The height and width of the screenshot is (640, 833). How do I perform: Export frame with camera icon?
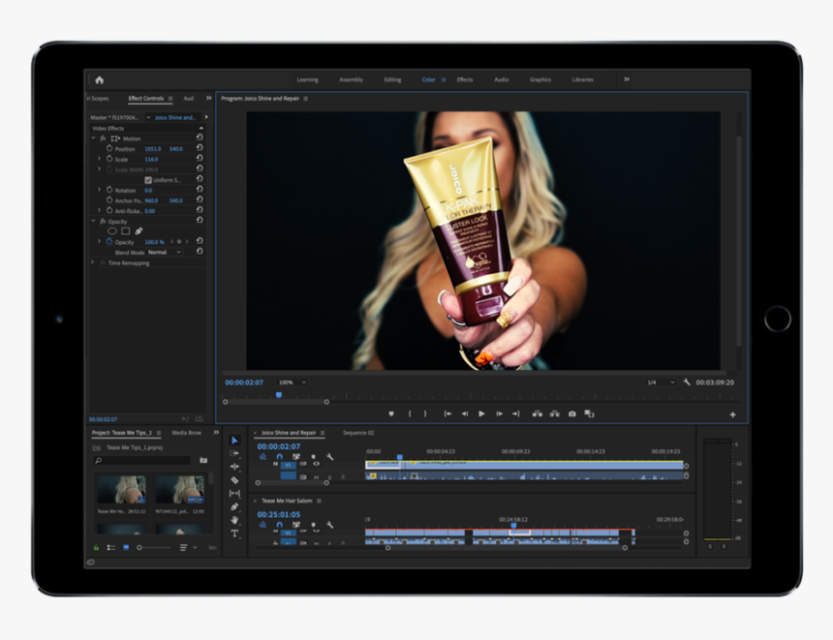(x=572, y=413)
